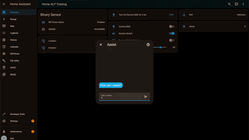Open the Updater sensor row
This screenshot has height=140, width=249.
(x=73, y=29)
